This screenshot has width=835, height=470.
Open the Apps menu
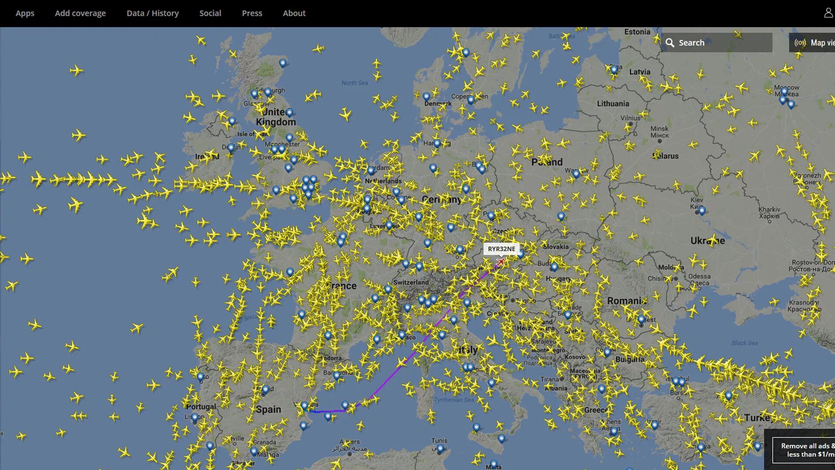[x=25, y=13]
